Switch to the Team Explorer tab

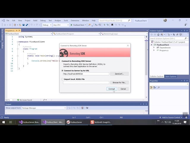click(171, 76)
